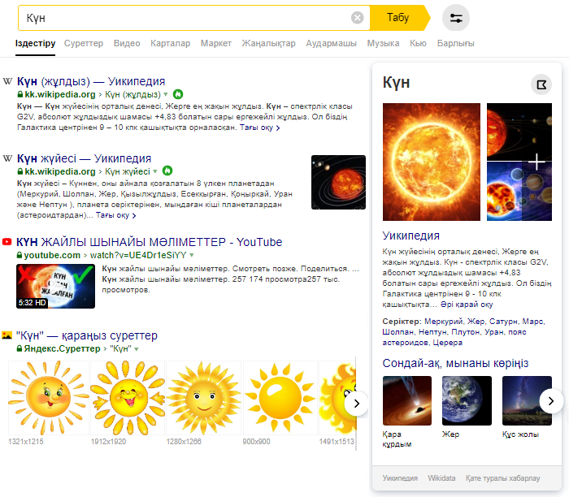Click Әрі қарай оқу in the card

(x=467, y=305)
